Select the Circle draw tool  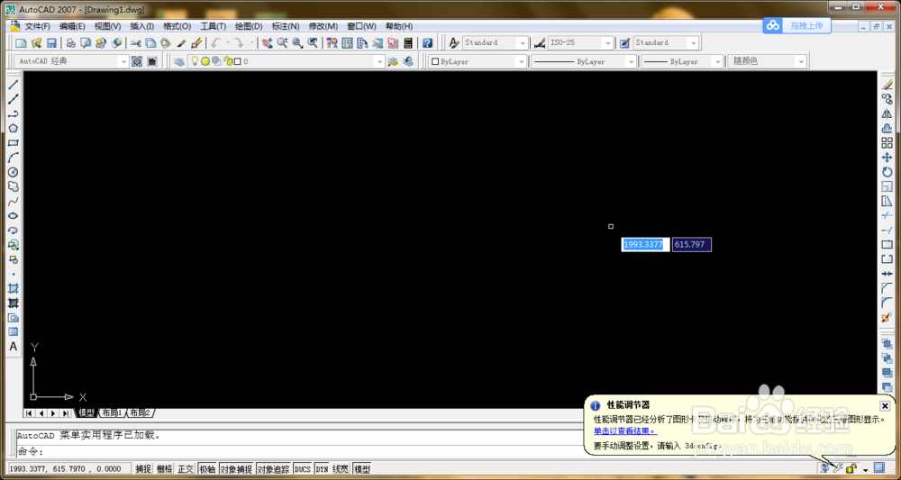click(x=14, y=172)
